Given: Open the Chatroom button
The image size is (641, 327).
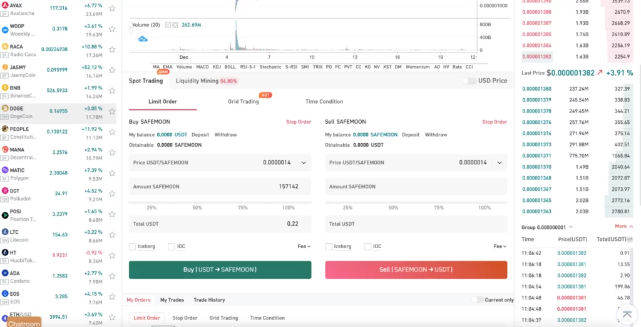Looking at the screenshot, I should click(24, 323).
